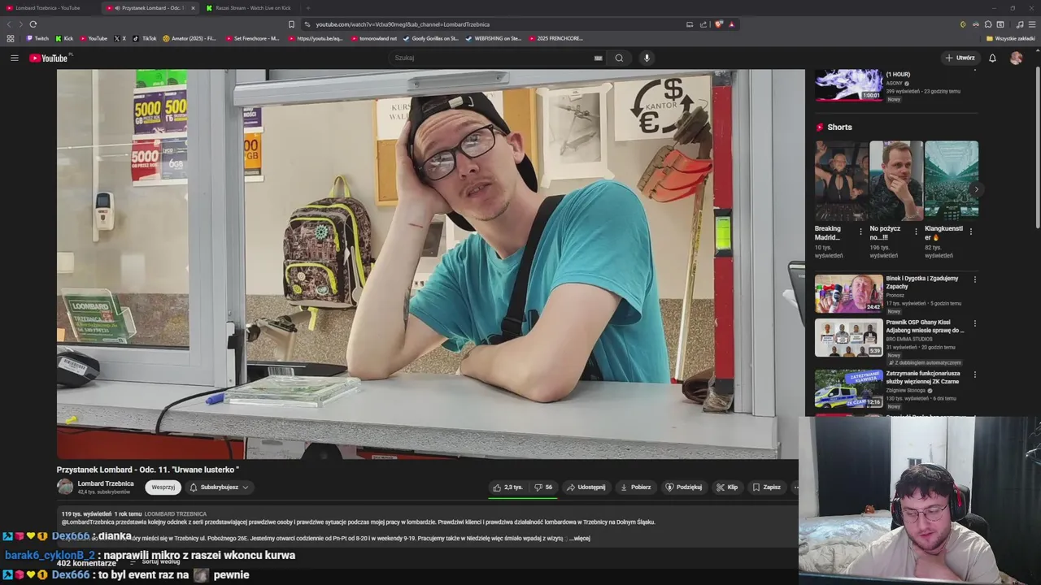This screenshot has height=585, width=1041.
Task: Reload the page in the browser
Action: [33, 24]
